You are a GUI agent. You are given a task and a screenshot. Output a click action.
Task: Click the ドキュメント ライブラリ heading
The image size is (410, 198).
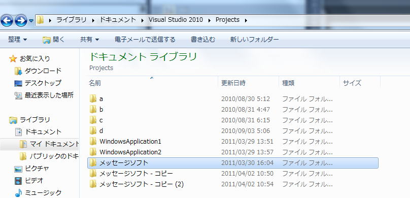click(143, 56)
